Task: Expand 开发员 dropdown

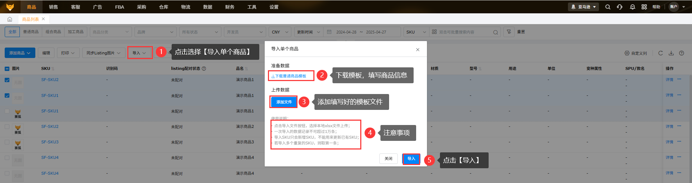Action: [245, 32]
